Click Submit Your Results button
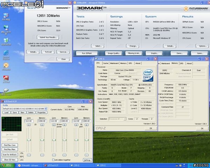210x168 pixels. (x=48, y=37)
